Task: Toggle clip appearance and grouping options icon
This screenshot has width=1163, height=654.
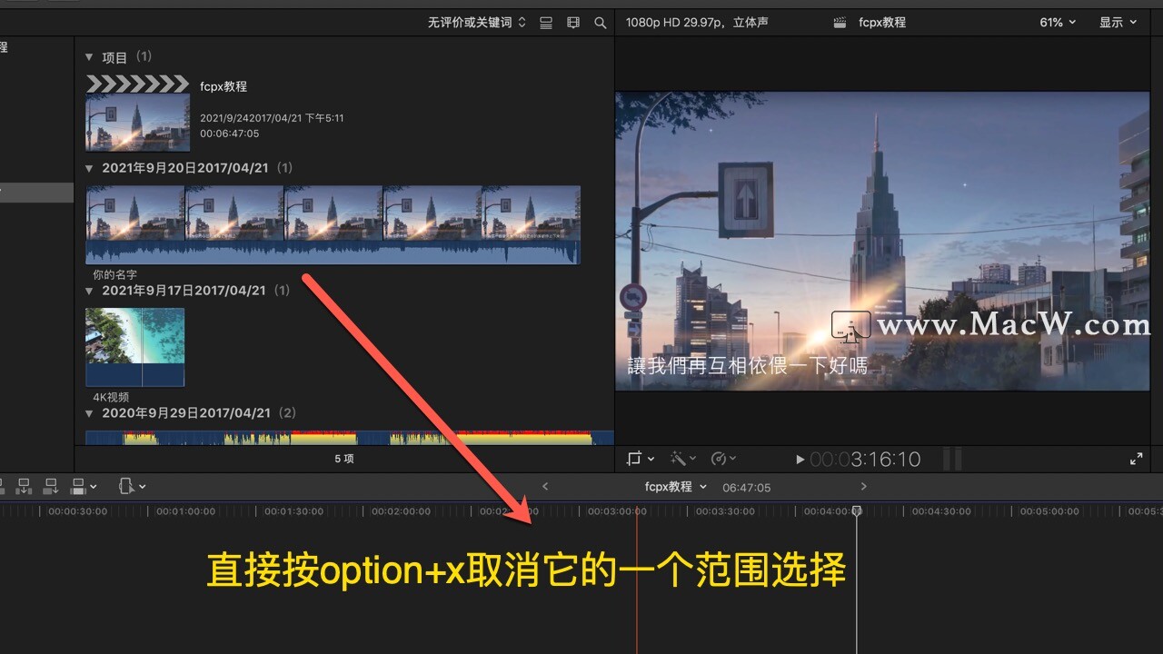Action: 546,23
